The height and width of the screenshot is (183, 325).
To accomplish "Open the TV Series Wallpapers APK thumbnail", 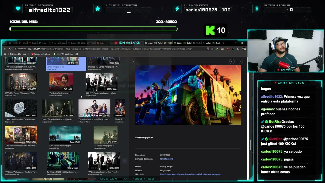I will click(x=21, y=134).
